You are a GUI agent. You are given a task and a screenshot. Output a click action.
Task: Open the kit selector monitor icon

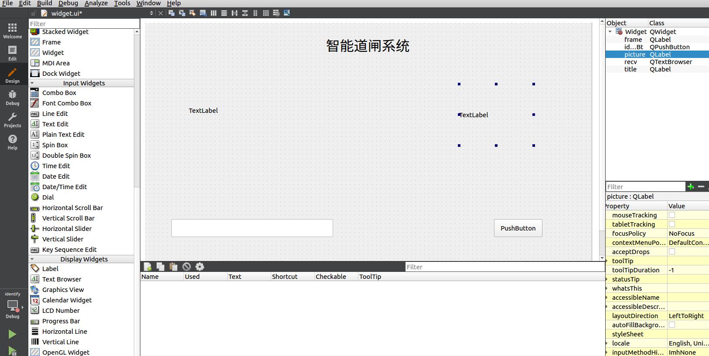click(13, 305)
